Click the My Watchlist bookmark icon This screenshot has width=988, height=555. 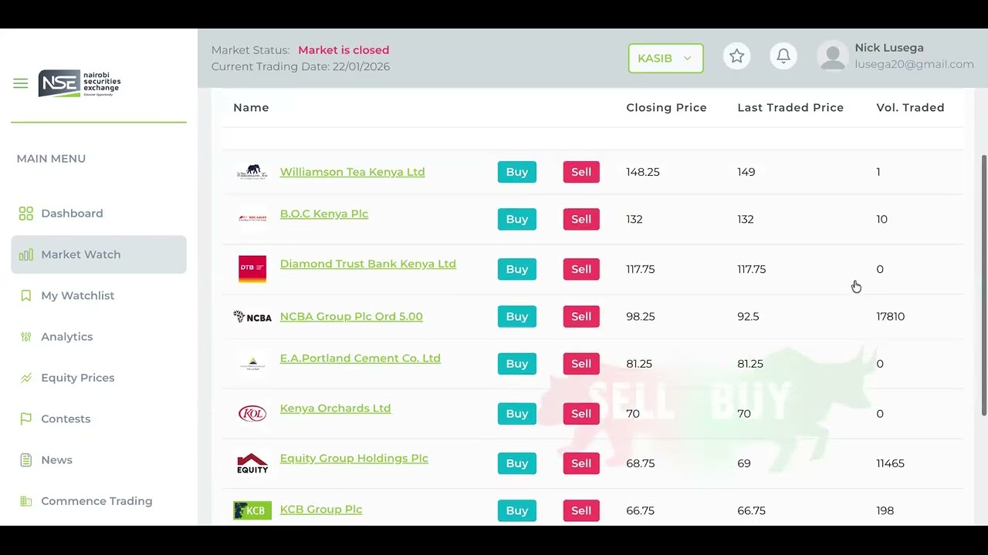tap(26, 296)
